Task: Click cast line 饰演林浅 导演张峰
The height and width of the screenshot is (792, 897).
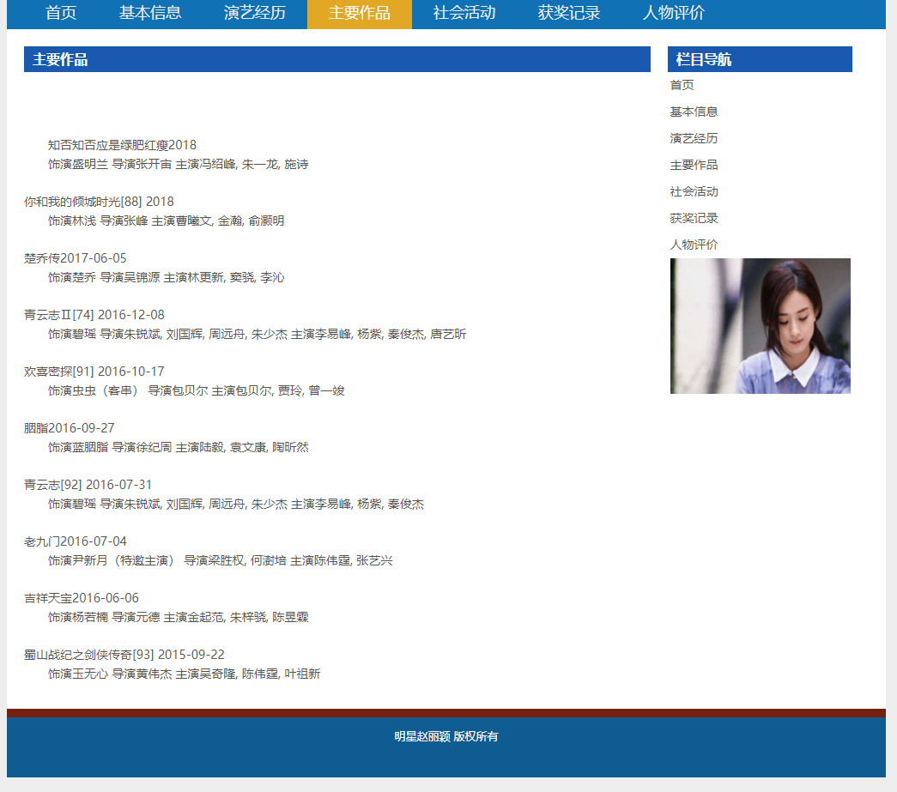Action: tap(166, 221)
